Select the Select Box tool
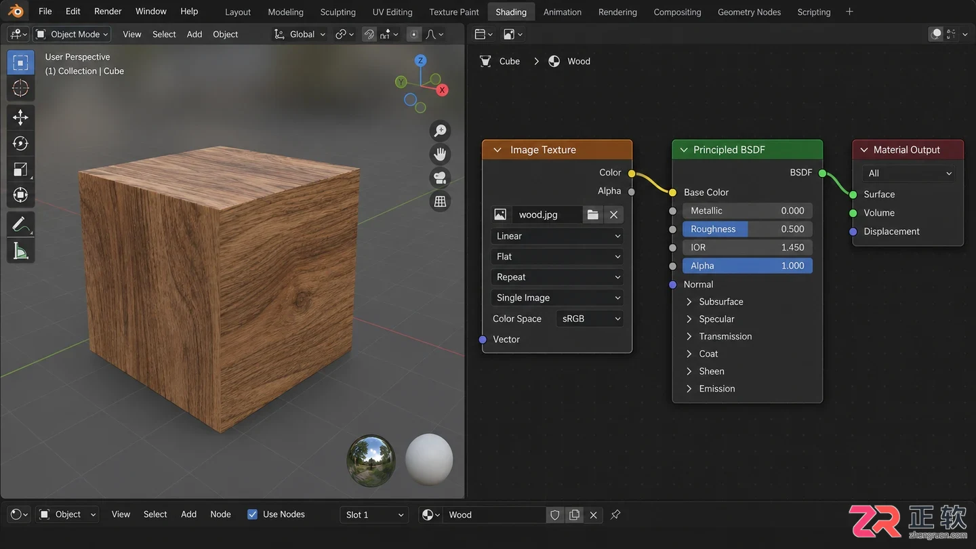The height and width of the screenshot is (549, 976). (x=20, y=62)
